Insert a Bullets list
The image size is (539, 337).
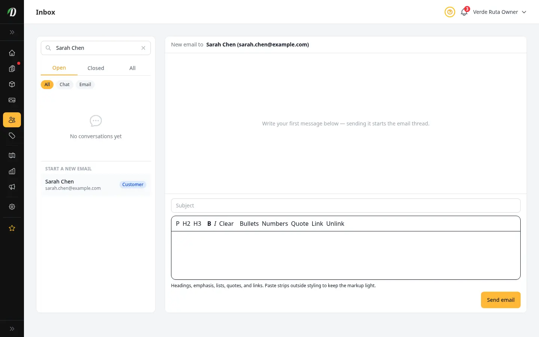tap(249, 224)
